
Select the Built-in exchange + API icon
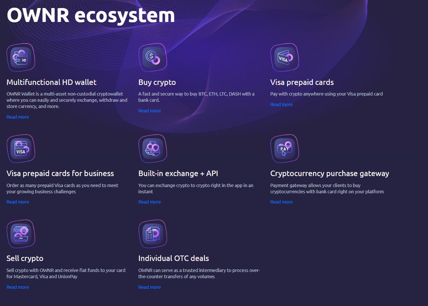[153, 149]
